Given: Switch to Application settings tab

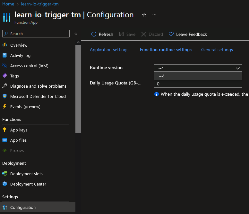Looking at the screenshot, I should point(109,50).
